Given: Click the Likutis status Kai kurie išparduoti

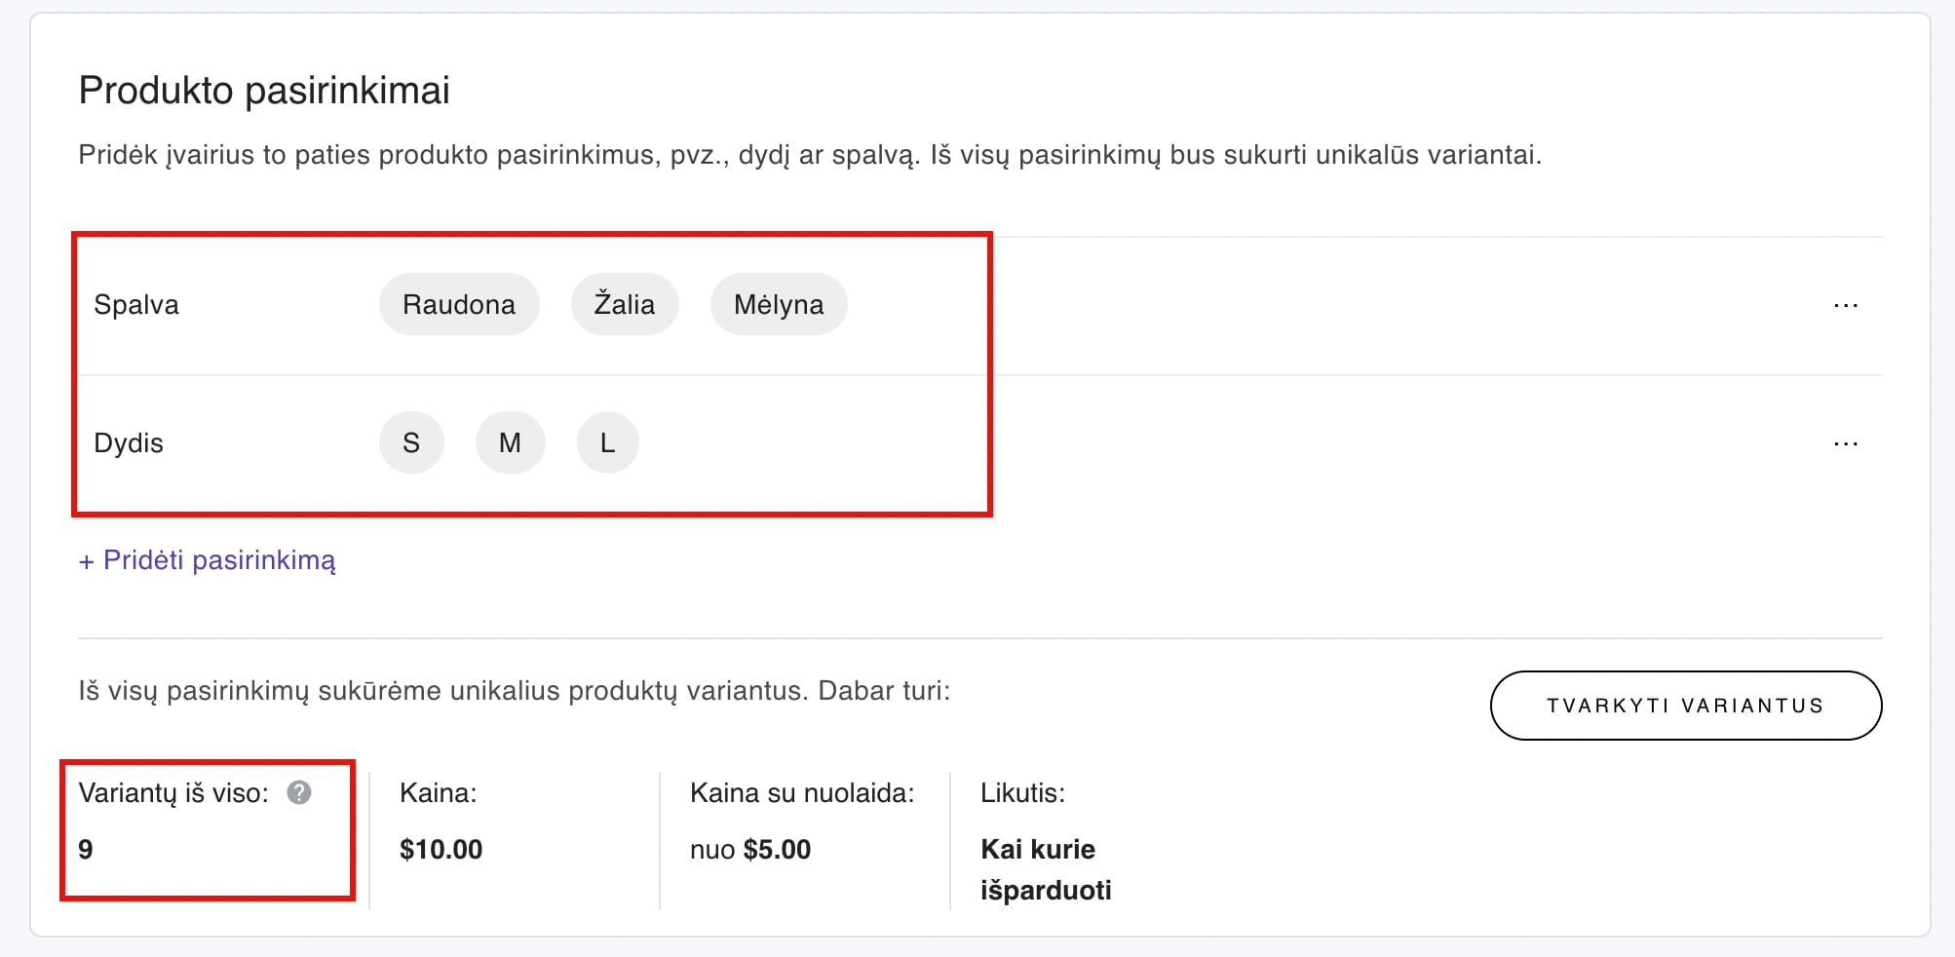Looking at the screenshot, I should click(1047, 867).
